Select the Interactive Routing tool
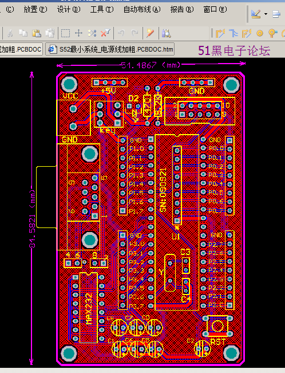The height and width of the screenshot is (373, 285). click(220, 33)
